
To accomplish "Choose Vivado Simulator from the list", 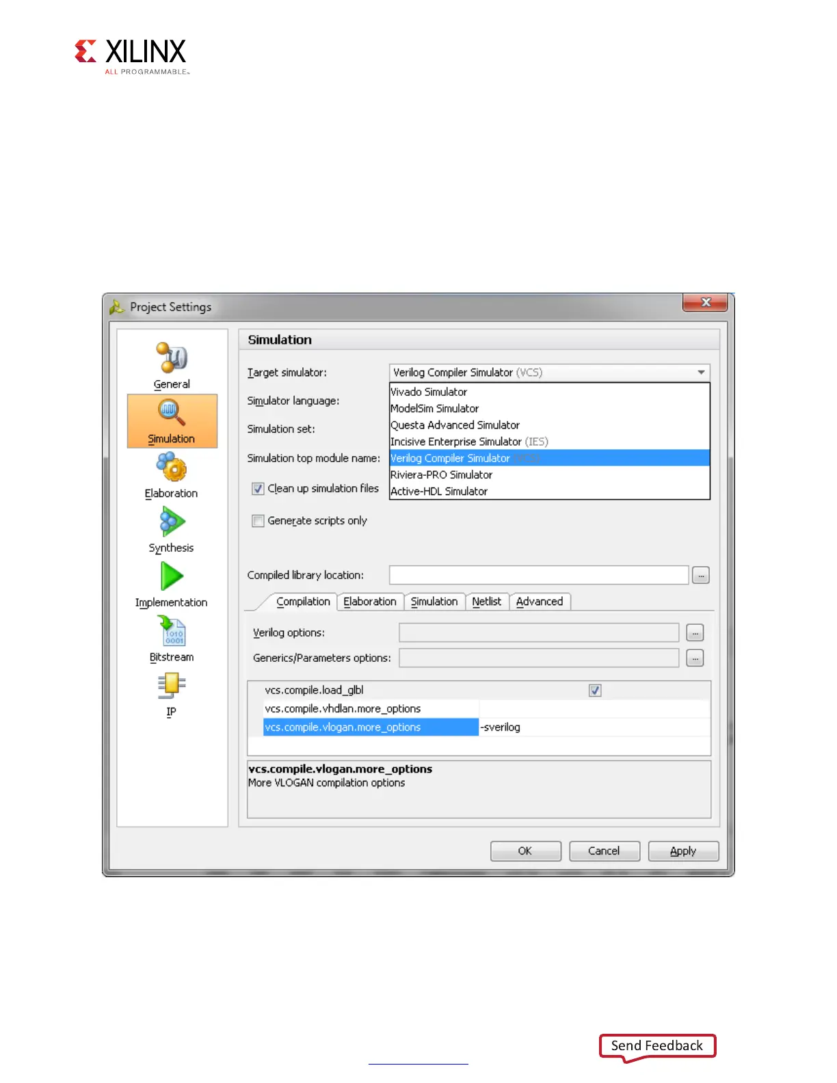I will tap(550, 392).
